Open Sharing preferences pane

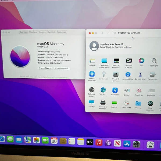(138, 105)
